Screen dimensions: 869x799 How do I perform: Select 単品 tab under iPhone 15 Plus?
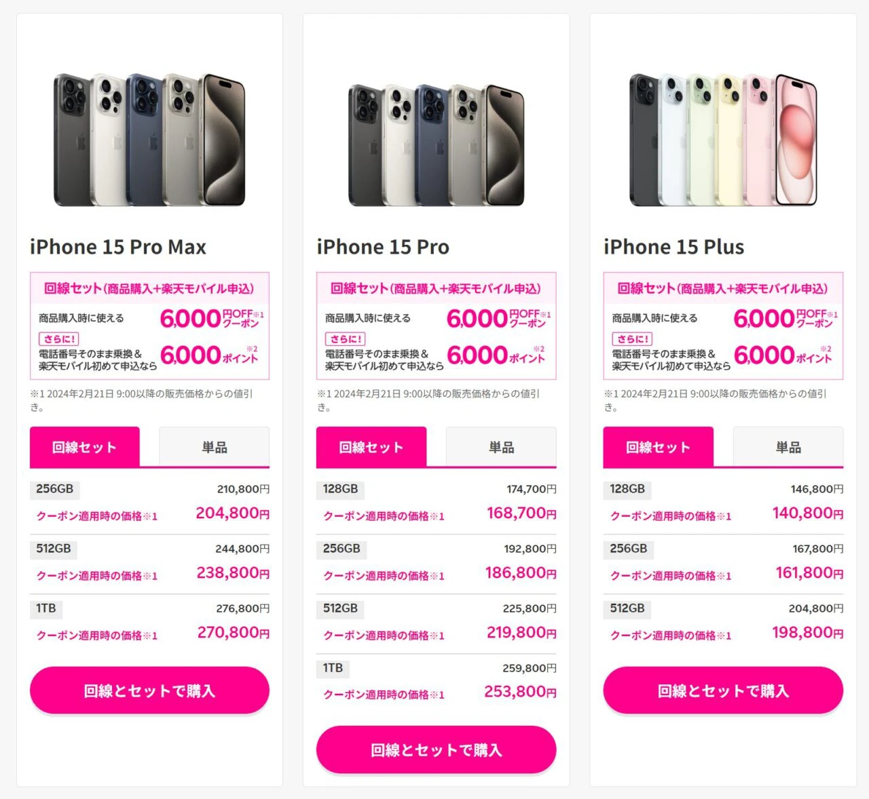tap(788, 447)
